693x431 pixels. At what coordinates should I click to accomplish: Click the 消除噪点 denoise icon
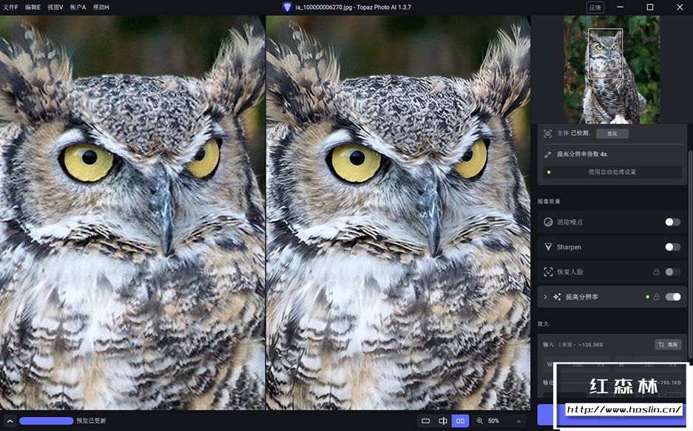[x=548, y=222]
